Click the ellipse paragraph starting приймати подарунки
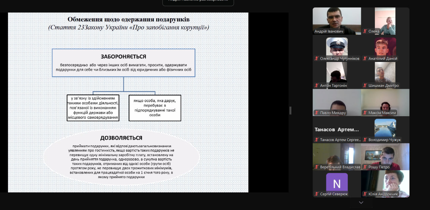430x210 pixels. (121, 161)
